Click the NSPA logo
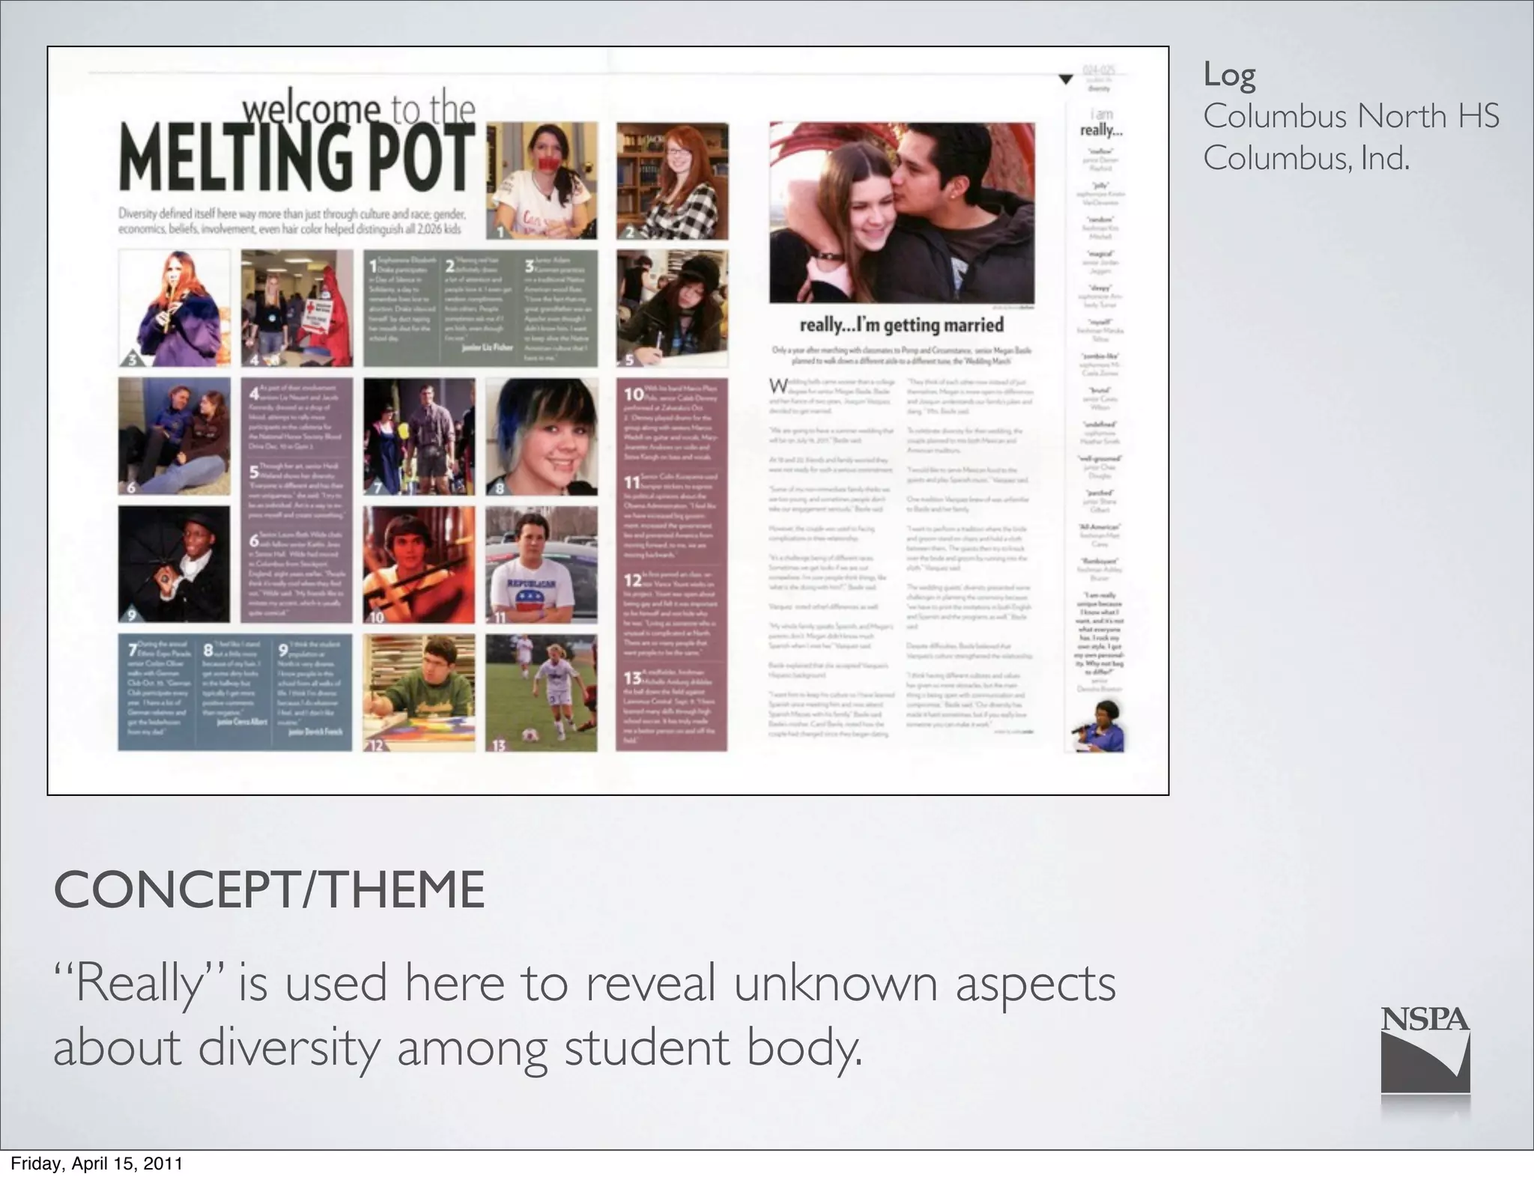1534x1180 pixels. [1425, 1050]
